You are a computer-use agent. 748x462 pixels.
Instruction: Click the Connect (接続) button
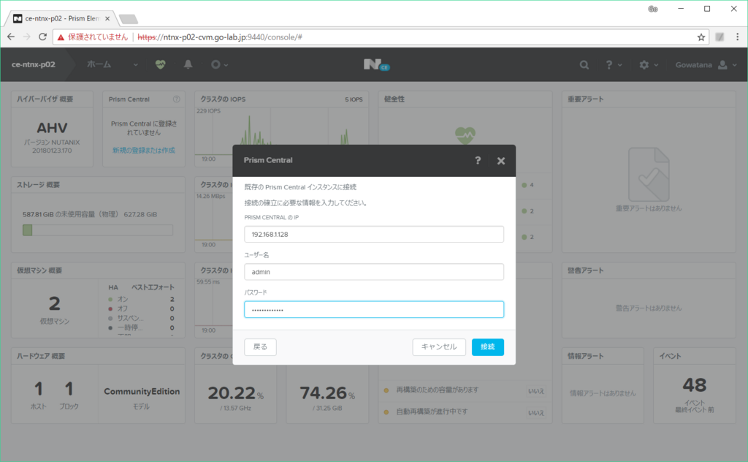pos(487,347)
